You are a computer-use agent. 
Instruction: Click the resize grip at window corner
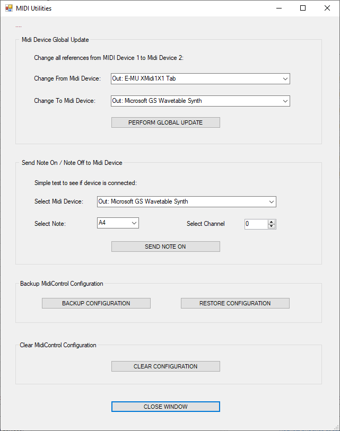coord(336,427)
